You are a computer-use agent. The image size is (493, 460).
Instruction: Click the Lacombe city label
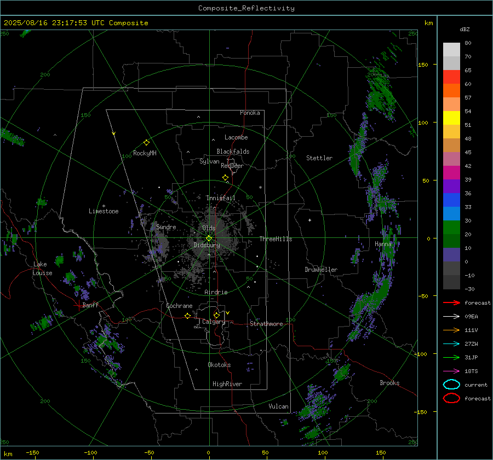[236, 137]
